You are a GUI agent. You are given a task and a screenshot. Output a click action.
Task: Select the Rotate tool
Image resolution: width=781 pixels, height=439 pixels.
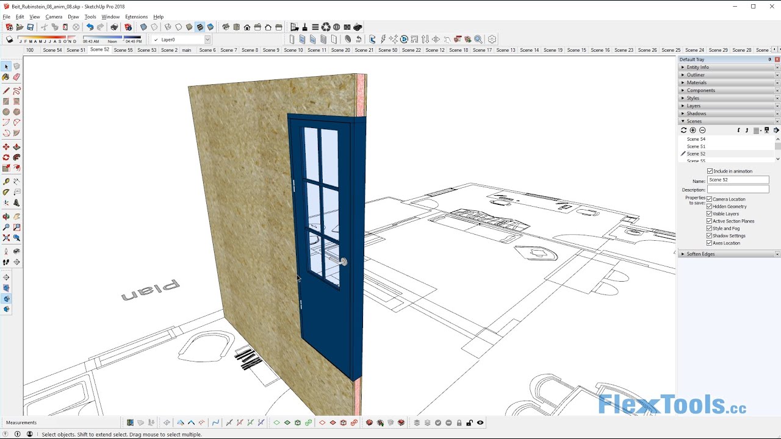6,157
